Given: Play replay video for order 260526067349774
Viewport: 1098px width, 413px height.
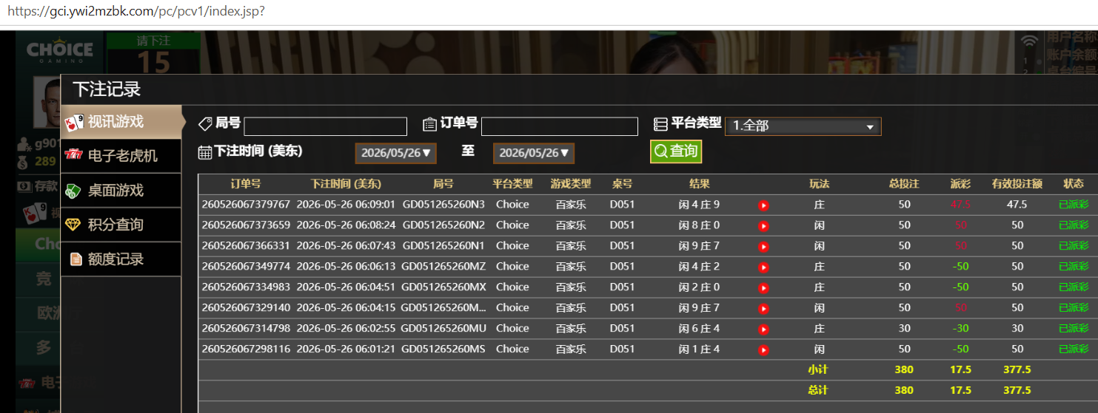Looking at the screenshot, I should click(763, 267).
